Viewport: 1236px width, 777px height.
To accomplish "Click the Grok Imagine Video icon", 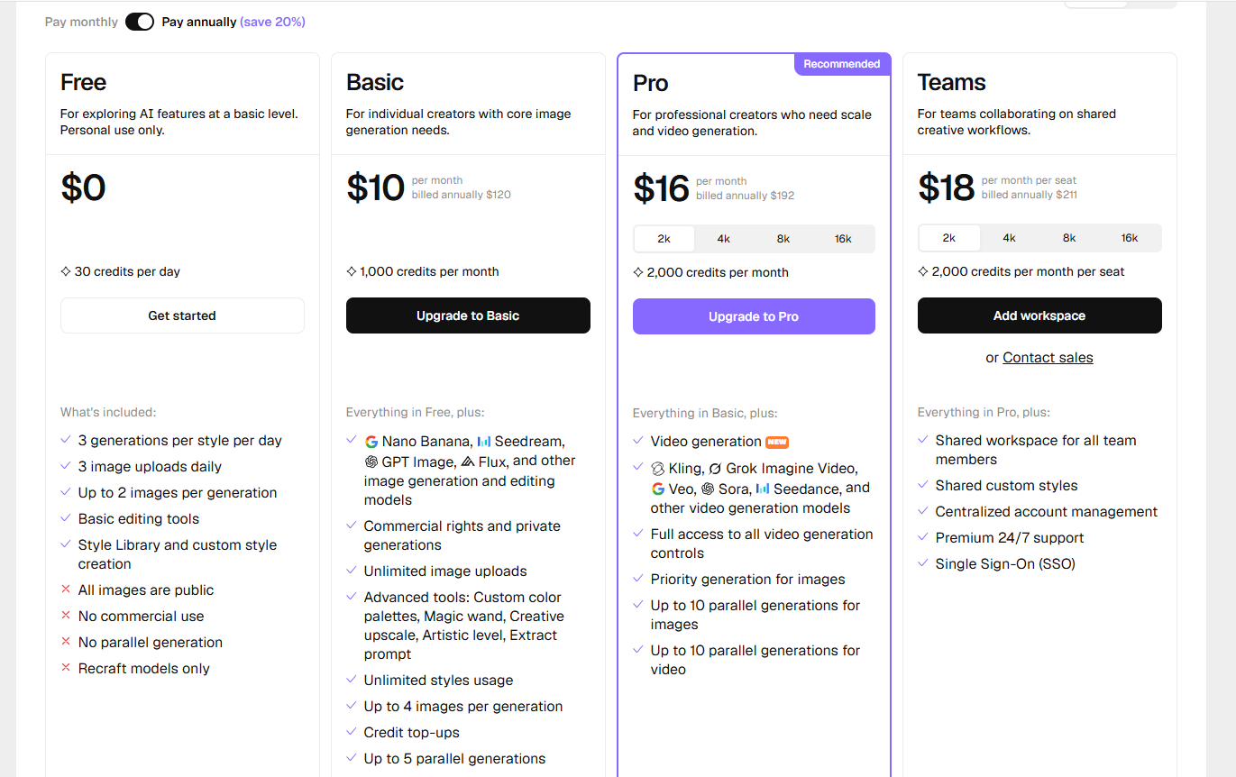I will click(715, 469).
